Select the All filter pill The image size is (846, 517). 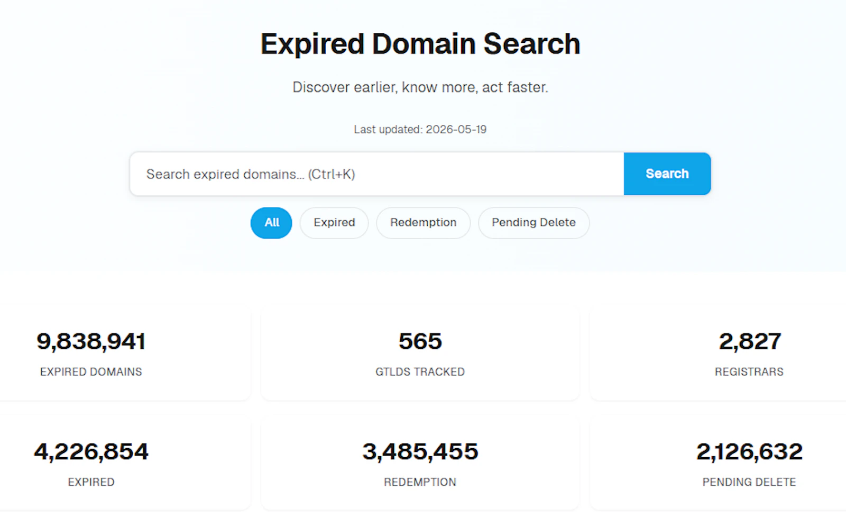[x=271, y=223]
